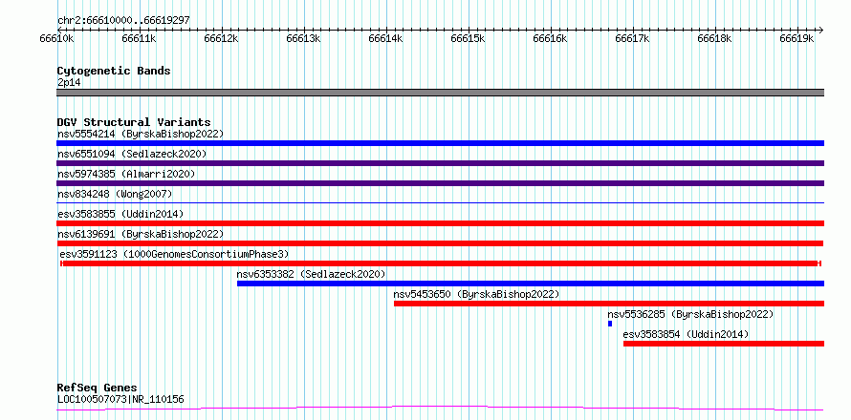The width and height of the screenshot is (851, 420).
Task: Click the 2p14 cytogenetic band label
Action: [69, 82]
